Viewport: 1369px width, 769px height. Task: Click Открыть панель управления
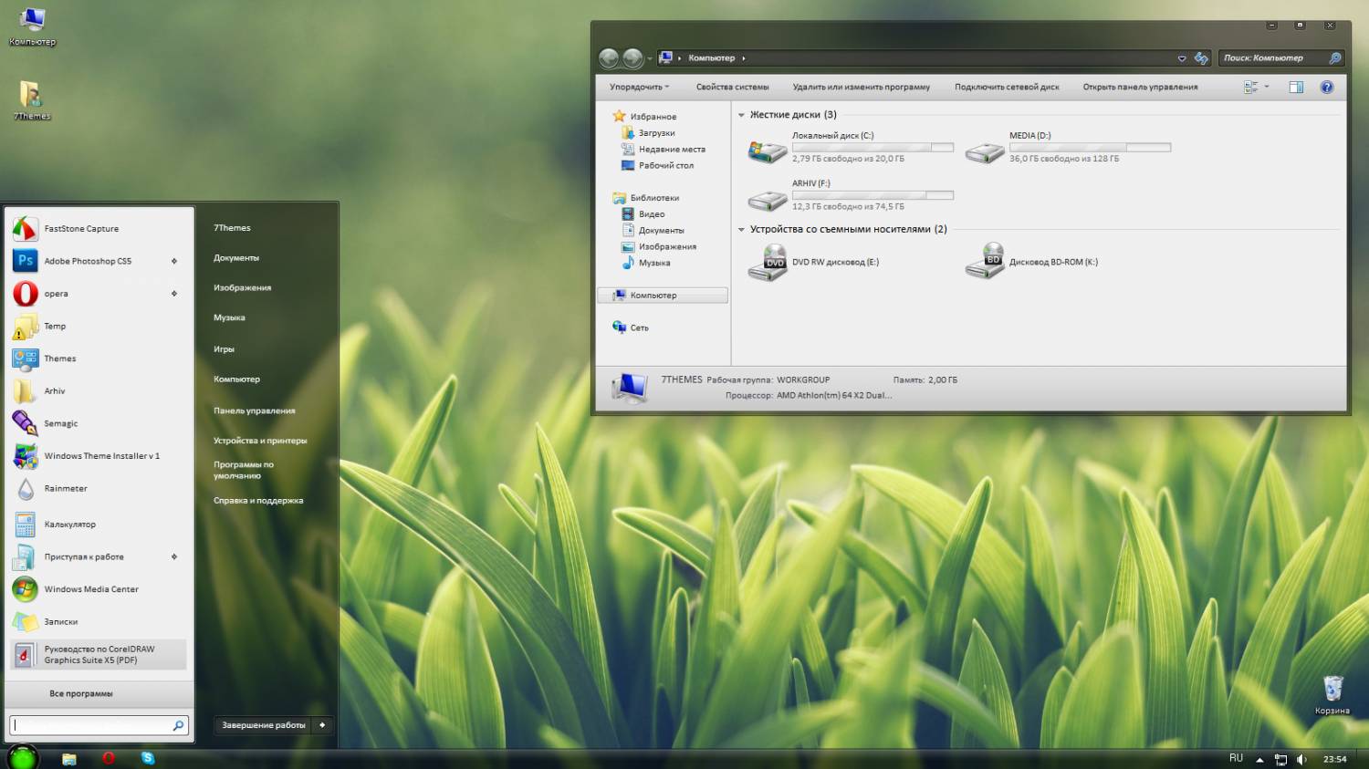click(1140, 88)
